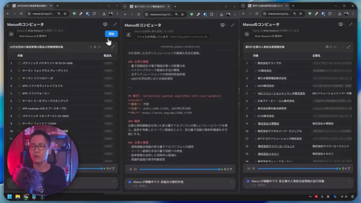Screen dimensions: 361x203
Task: Click the blue 開始 button
Action: [x=111, y=34]
